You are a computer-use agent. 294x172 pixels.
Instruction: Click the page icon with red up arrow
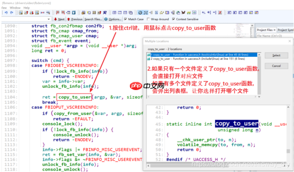click(x=26, y=13)
